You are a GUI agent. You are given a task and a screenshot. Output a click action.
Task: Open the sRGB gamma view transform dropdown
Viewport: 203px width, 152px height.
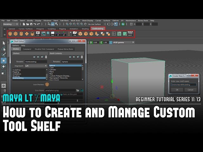click(123, 42)
